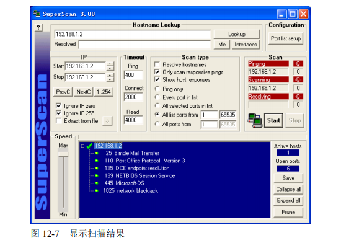Toggle the Ignore IP 255 checkbox
Image resolution: width=354 pixels, height=243 pixels.
click(59, 113)
